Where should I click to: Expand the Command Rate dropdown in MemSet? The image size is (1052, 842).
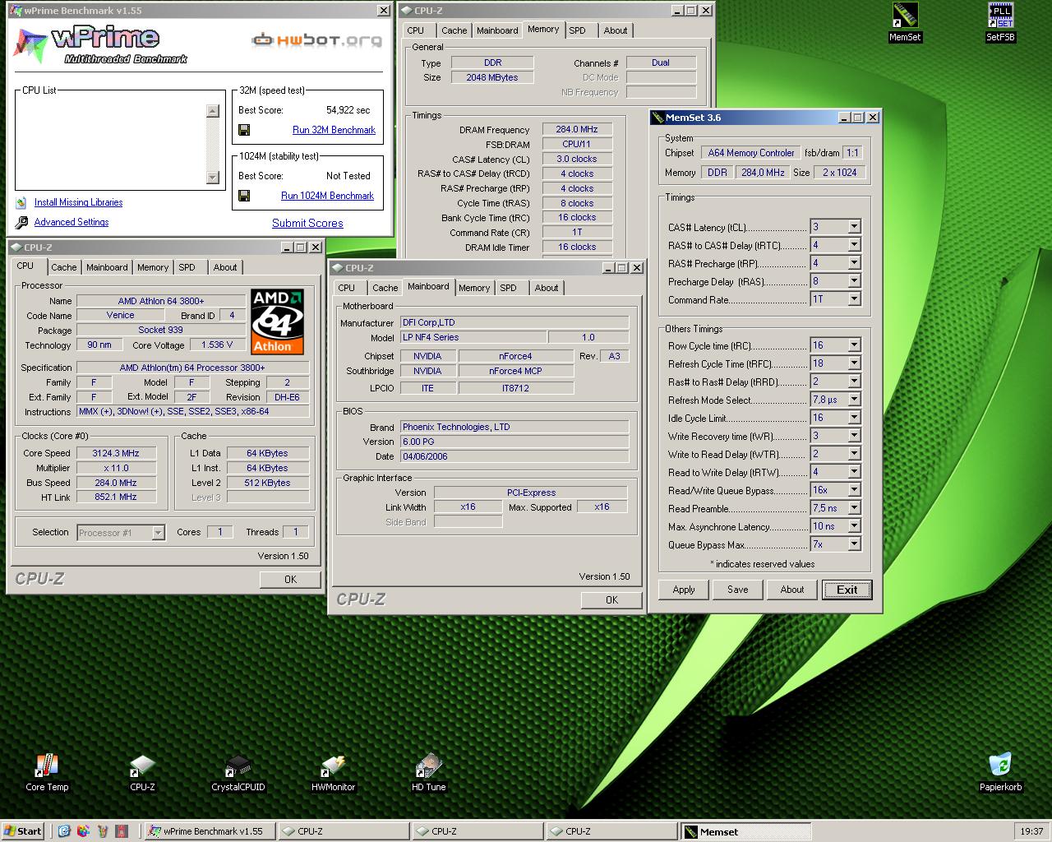coord(854,299)
